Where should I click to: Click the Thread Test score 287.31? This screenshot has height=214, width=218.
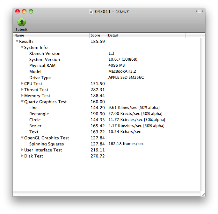[98, 90]
